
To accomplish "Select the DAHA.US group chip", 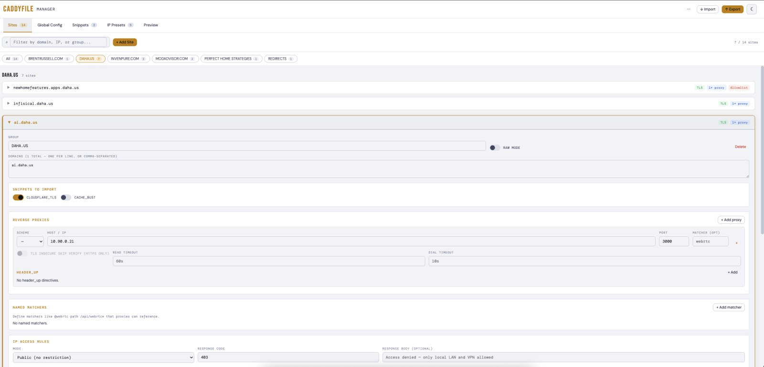I will (90, 59).
